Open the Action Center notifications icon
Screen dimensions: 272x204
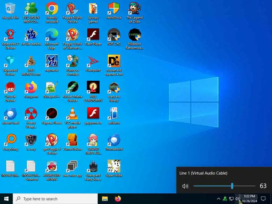(263, 199)
